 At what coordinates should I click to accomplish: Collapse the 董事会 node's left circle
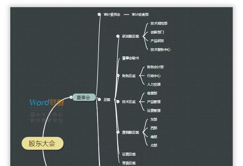pyautogui.click(x=71, y=97)
